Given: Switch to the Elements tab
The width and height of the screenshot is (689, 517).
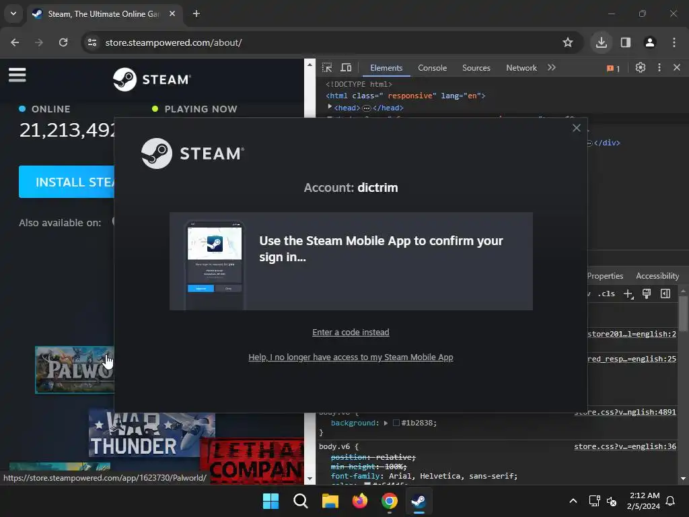Looking at the screenshot, I should [x=386, y=68].
